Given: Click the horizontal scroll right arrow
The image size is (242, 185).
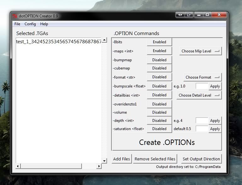Looking at the screenshot, I should tap(99, 166).
